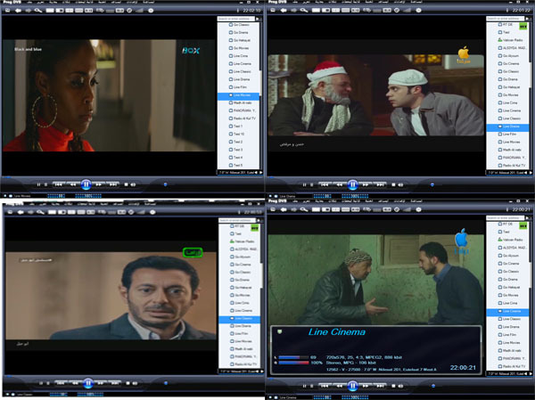Rewind playback in Line Classic window
Image resolution: width=535 pixels, height=400 pixels.
[75, 383]
